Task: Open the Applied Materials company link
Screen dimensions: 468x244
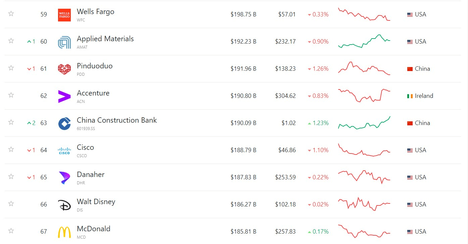Action: click(x=105, y=39)
